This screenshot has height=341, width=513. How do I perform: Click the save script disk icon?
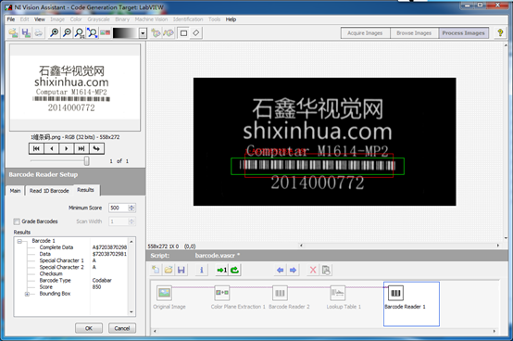point(181,270)
